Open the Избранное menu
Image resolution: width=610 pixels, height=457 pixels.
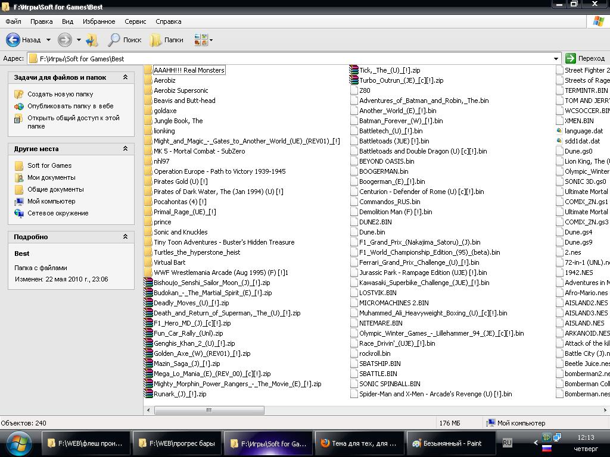coord(99,21)
